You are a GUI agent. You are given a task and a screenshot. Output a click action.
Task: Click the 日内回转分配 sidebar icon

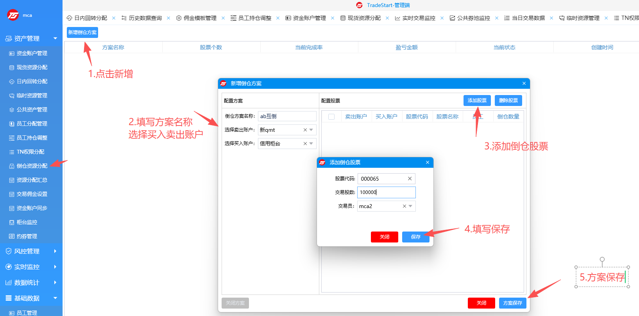point(12,82)
